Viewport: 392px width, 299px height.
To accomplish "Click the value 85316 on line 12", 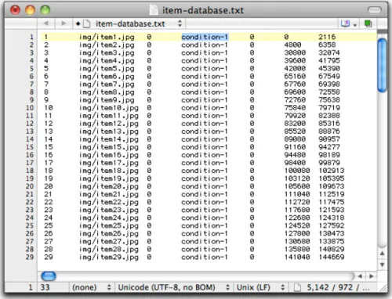I will pyautogui.click(x=329, y=124).
